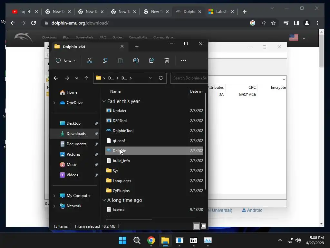The height and width of the screenshot is (248, 330).
Task: Expand OneDrive in navigation pane
Action: click(x=54, y=103)
